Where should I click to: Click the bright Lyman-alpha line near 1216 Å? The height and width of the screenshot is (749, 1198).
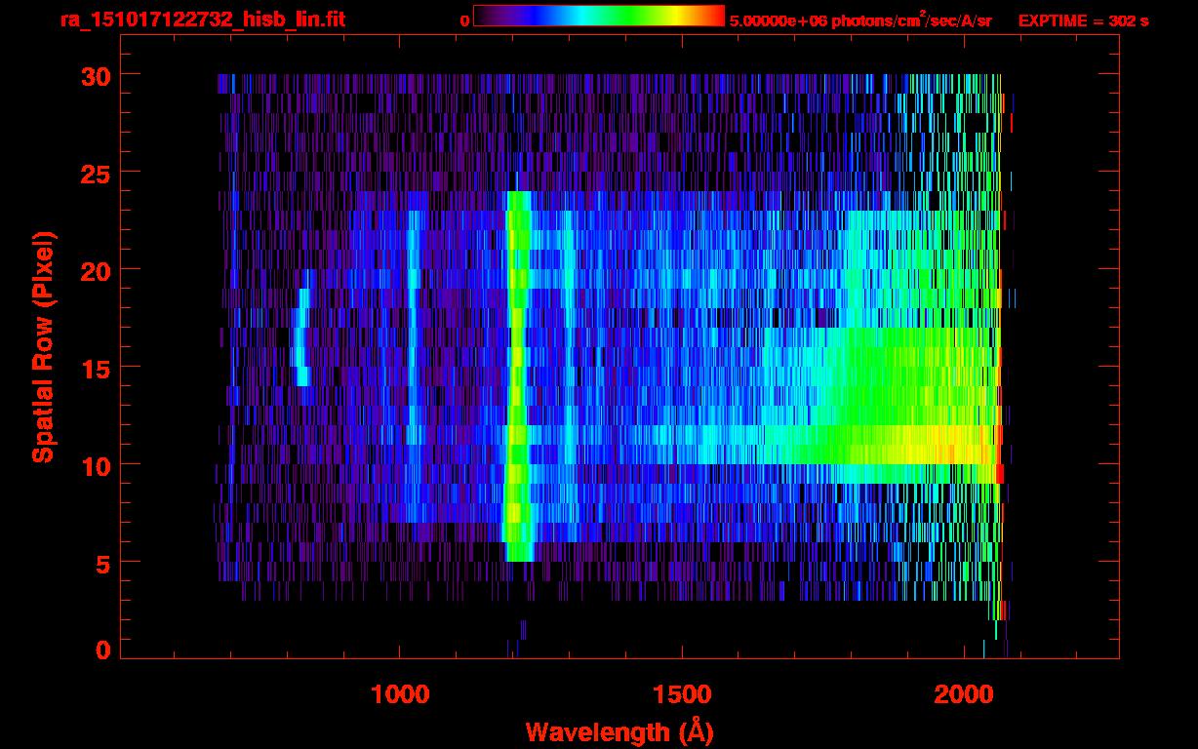(x=518, y=376)
